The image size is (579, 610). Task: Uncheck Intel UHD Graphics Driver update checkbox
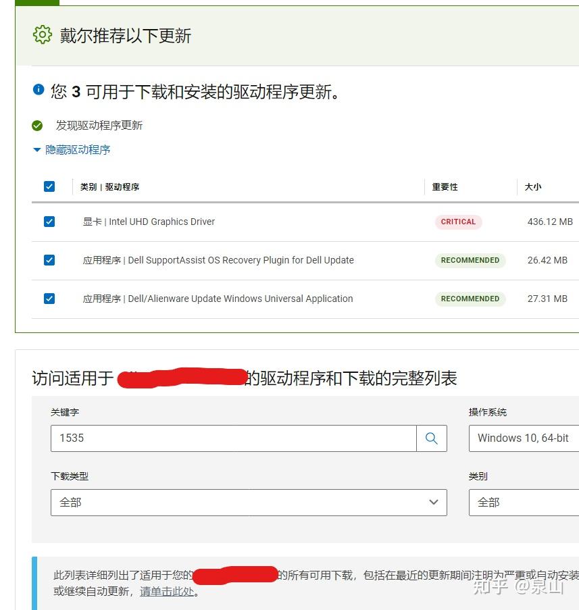[x=49, y=221]
